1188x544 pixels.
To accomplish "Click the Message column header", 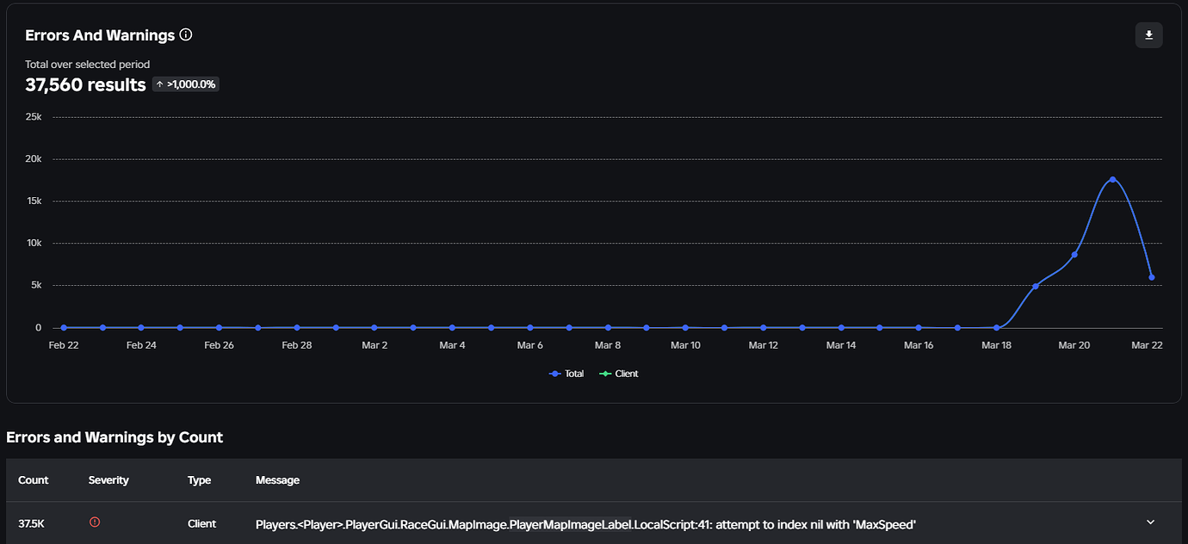I will (x=277, y=480).
